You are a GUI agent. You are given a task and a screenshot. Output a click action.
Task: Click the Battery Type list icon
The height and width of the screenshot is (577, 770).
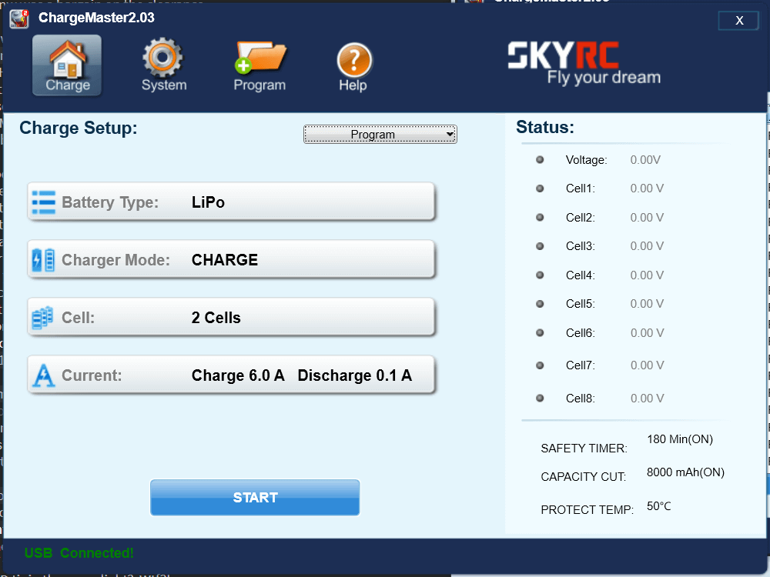[43, 202]
